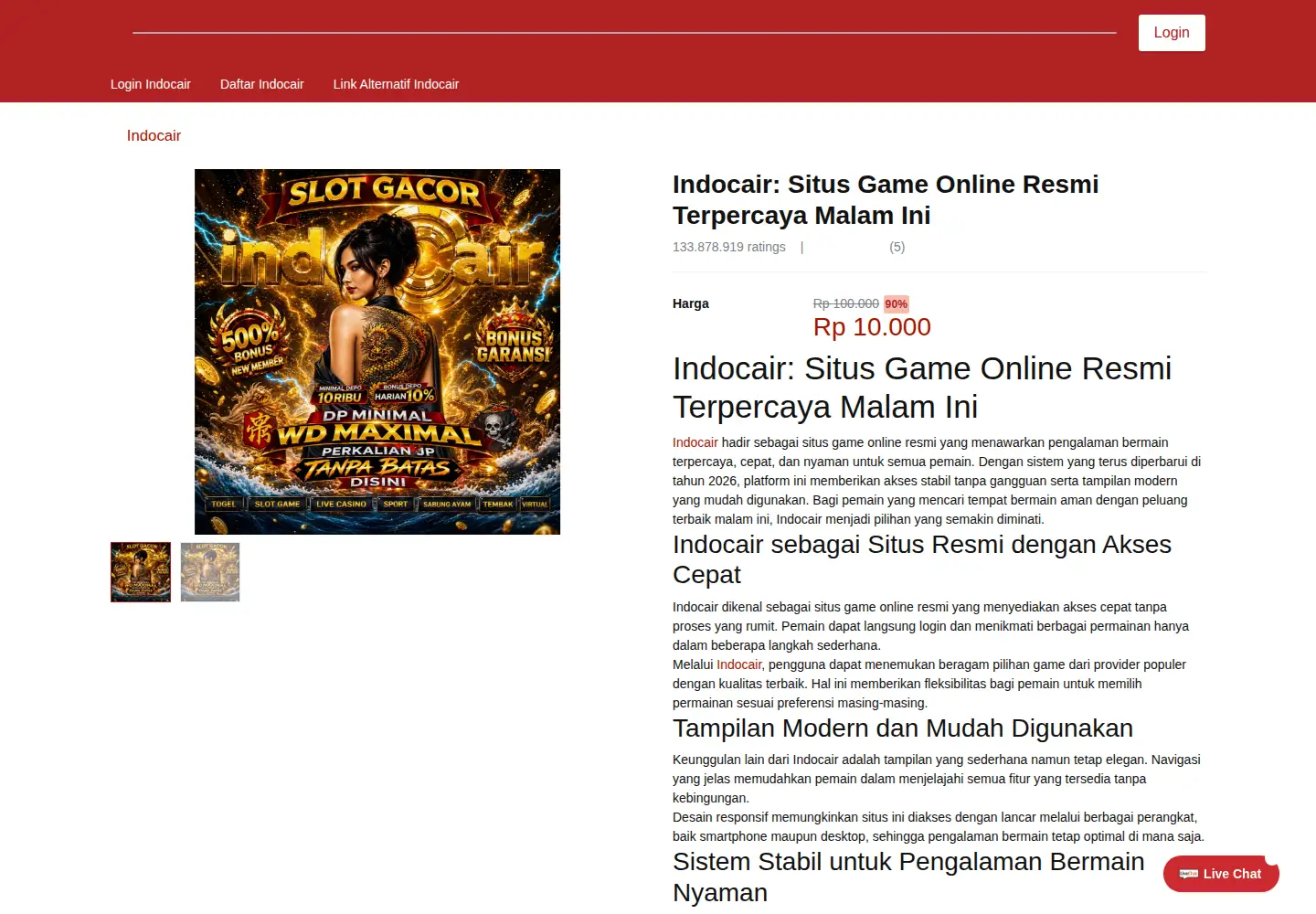
Task: Click the Rp 10.000 price
Action: tap(872, 327)
